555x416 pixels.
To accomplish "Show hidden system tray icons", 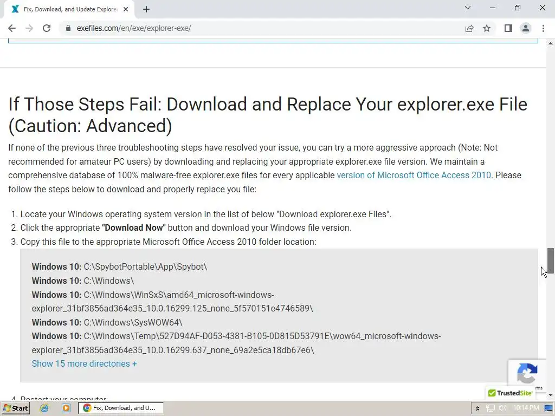I will 477,408.
